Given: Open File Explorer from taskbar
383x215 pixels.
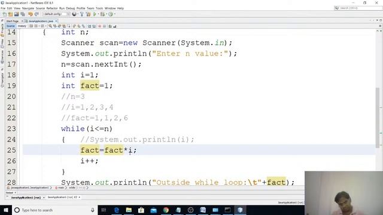Looking at the screenshot, I should point(129,210).
